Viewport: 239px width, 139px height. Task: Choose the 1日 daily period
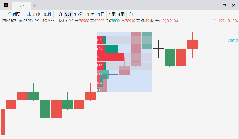(x=101, y=14)
